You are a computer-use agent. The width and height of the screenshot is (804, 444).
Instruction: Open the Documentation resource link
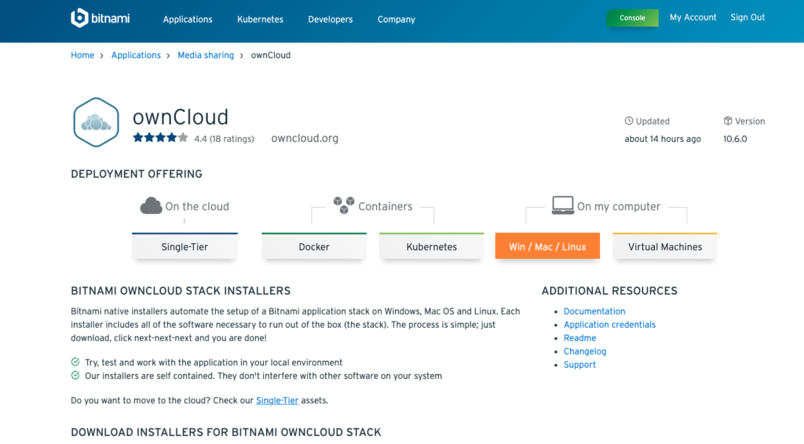[x=594, y=311]
